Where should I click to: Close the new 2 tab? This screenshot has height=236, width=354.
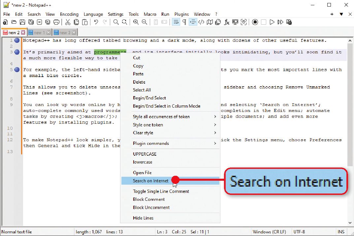click(x=23, y=33)
